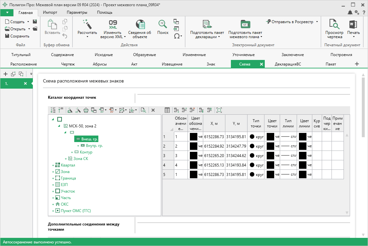Click the polygon shape icon in tree toolbar
The height and width of the screenshot is (246, 368).
click(86, 110)
